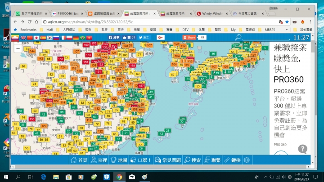Viewport: 324px width, 182px height.
Task: Focus the city search field in header
Action: pos(266,38)
